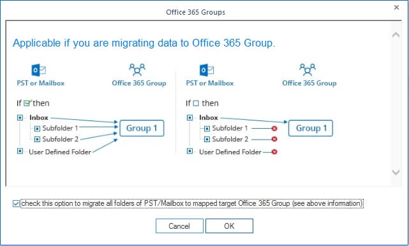
Task: Click the OK button
Action: tap(229, 226)
